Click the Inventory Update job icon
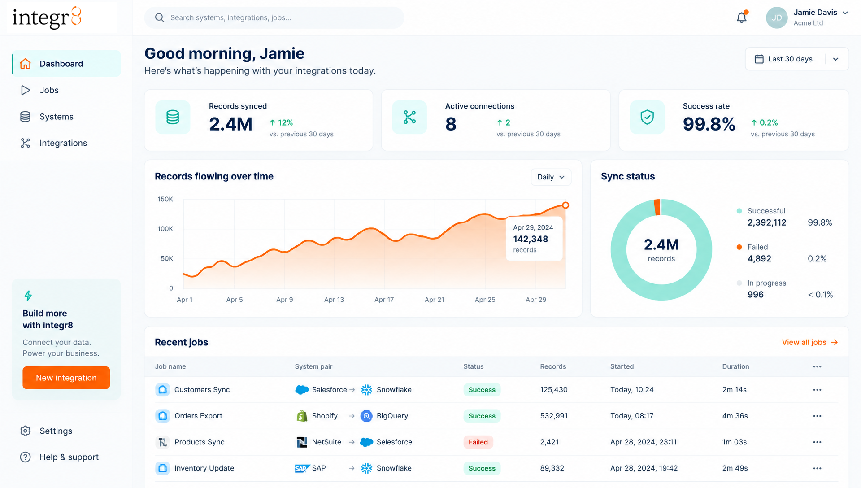Viewport: 861px width, 488px height. click(x=162, y=468)
